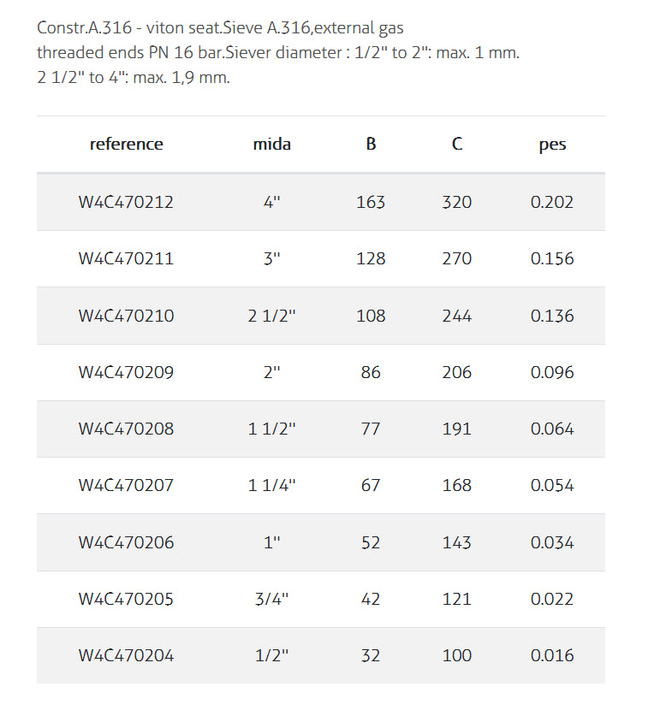This screenshot has width=666, height=716.
Task: Click the description paragraph text
Action: 278,53
